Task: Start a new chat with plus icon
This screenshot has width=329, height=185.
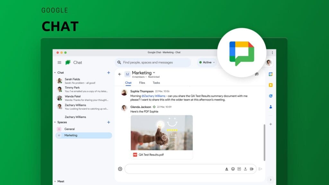Action: tap(109, 73)
